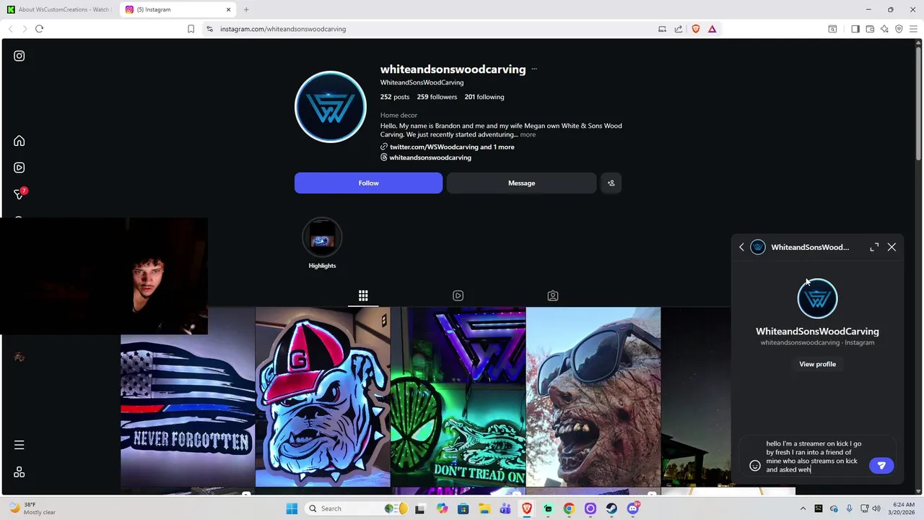Switch to the Posts grid tab
The height and width of the screenshot is (520, 924).
[363, 295]
